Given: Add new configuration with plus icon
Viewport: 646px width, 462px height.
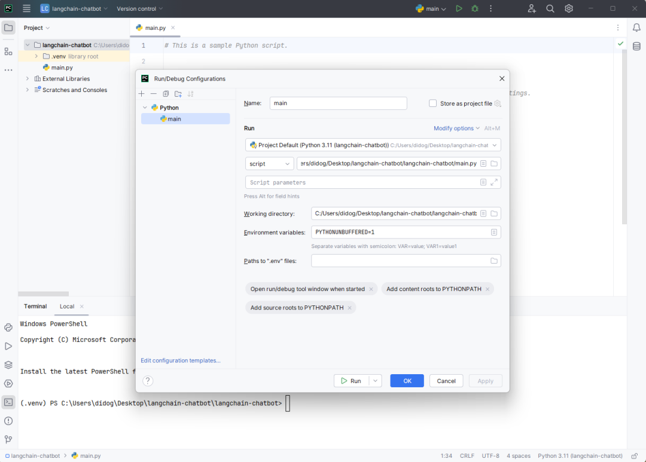Looking at the screenshot, I should click(x=142, y=94).
